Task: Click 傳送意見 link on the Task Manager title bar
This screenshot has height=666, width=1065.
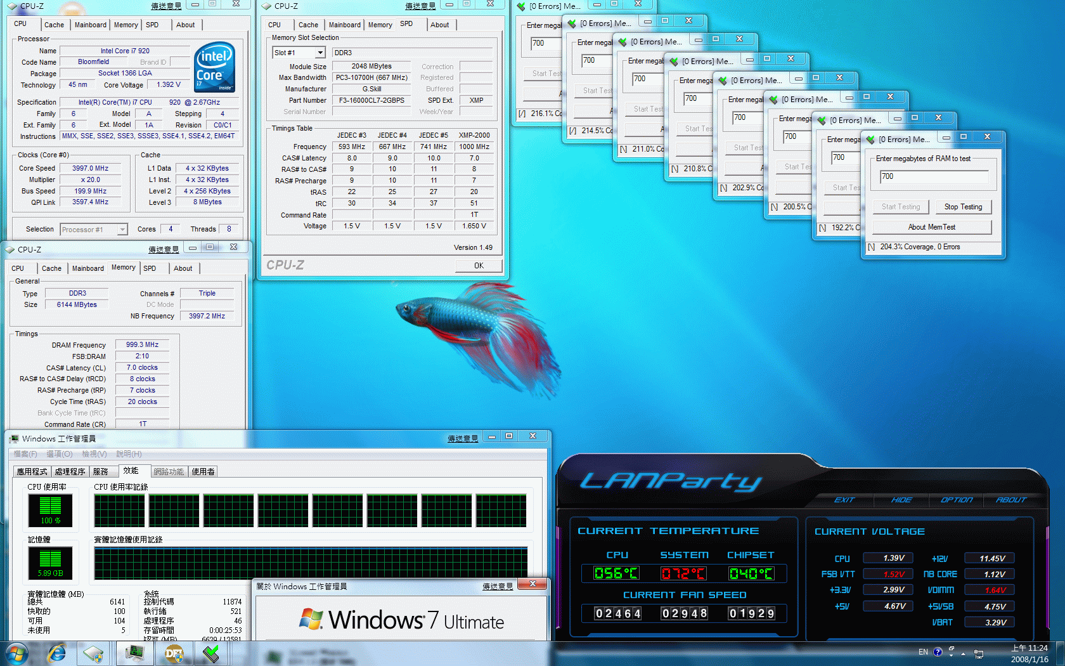Action: pos(463,439)
